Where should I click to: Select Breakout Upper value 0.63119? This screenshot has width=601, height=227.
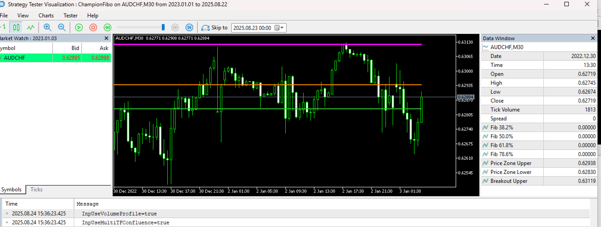click(x=587, y=181)
